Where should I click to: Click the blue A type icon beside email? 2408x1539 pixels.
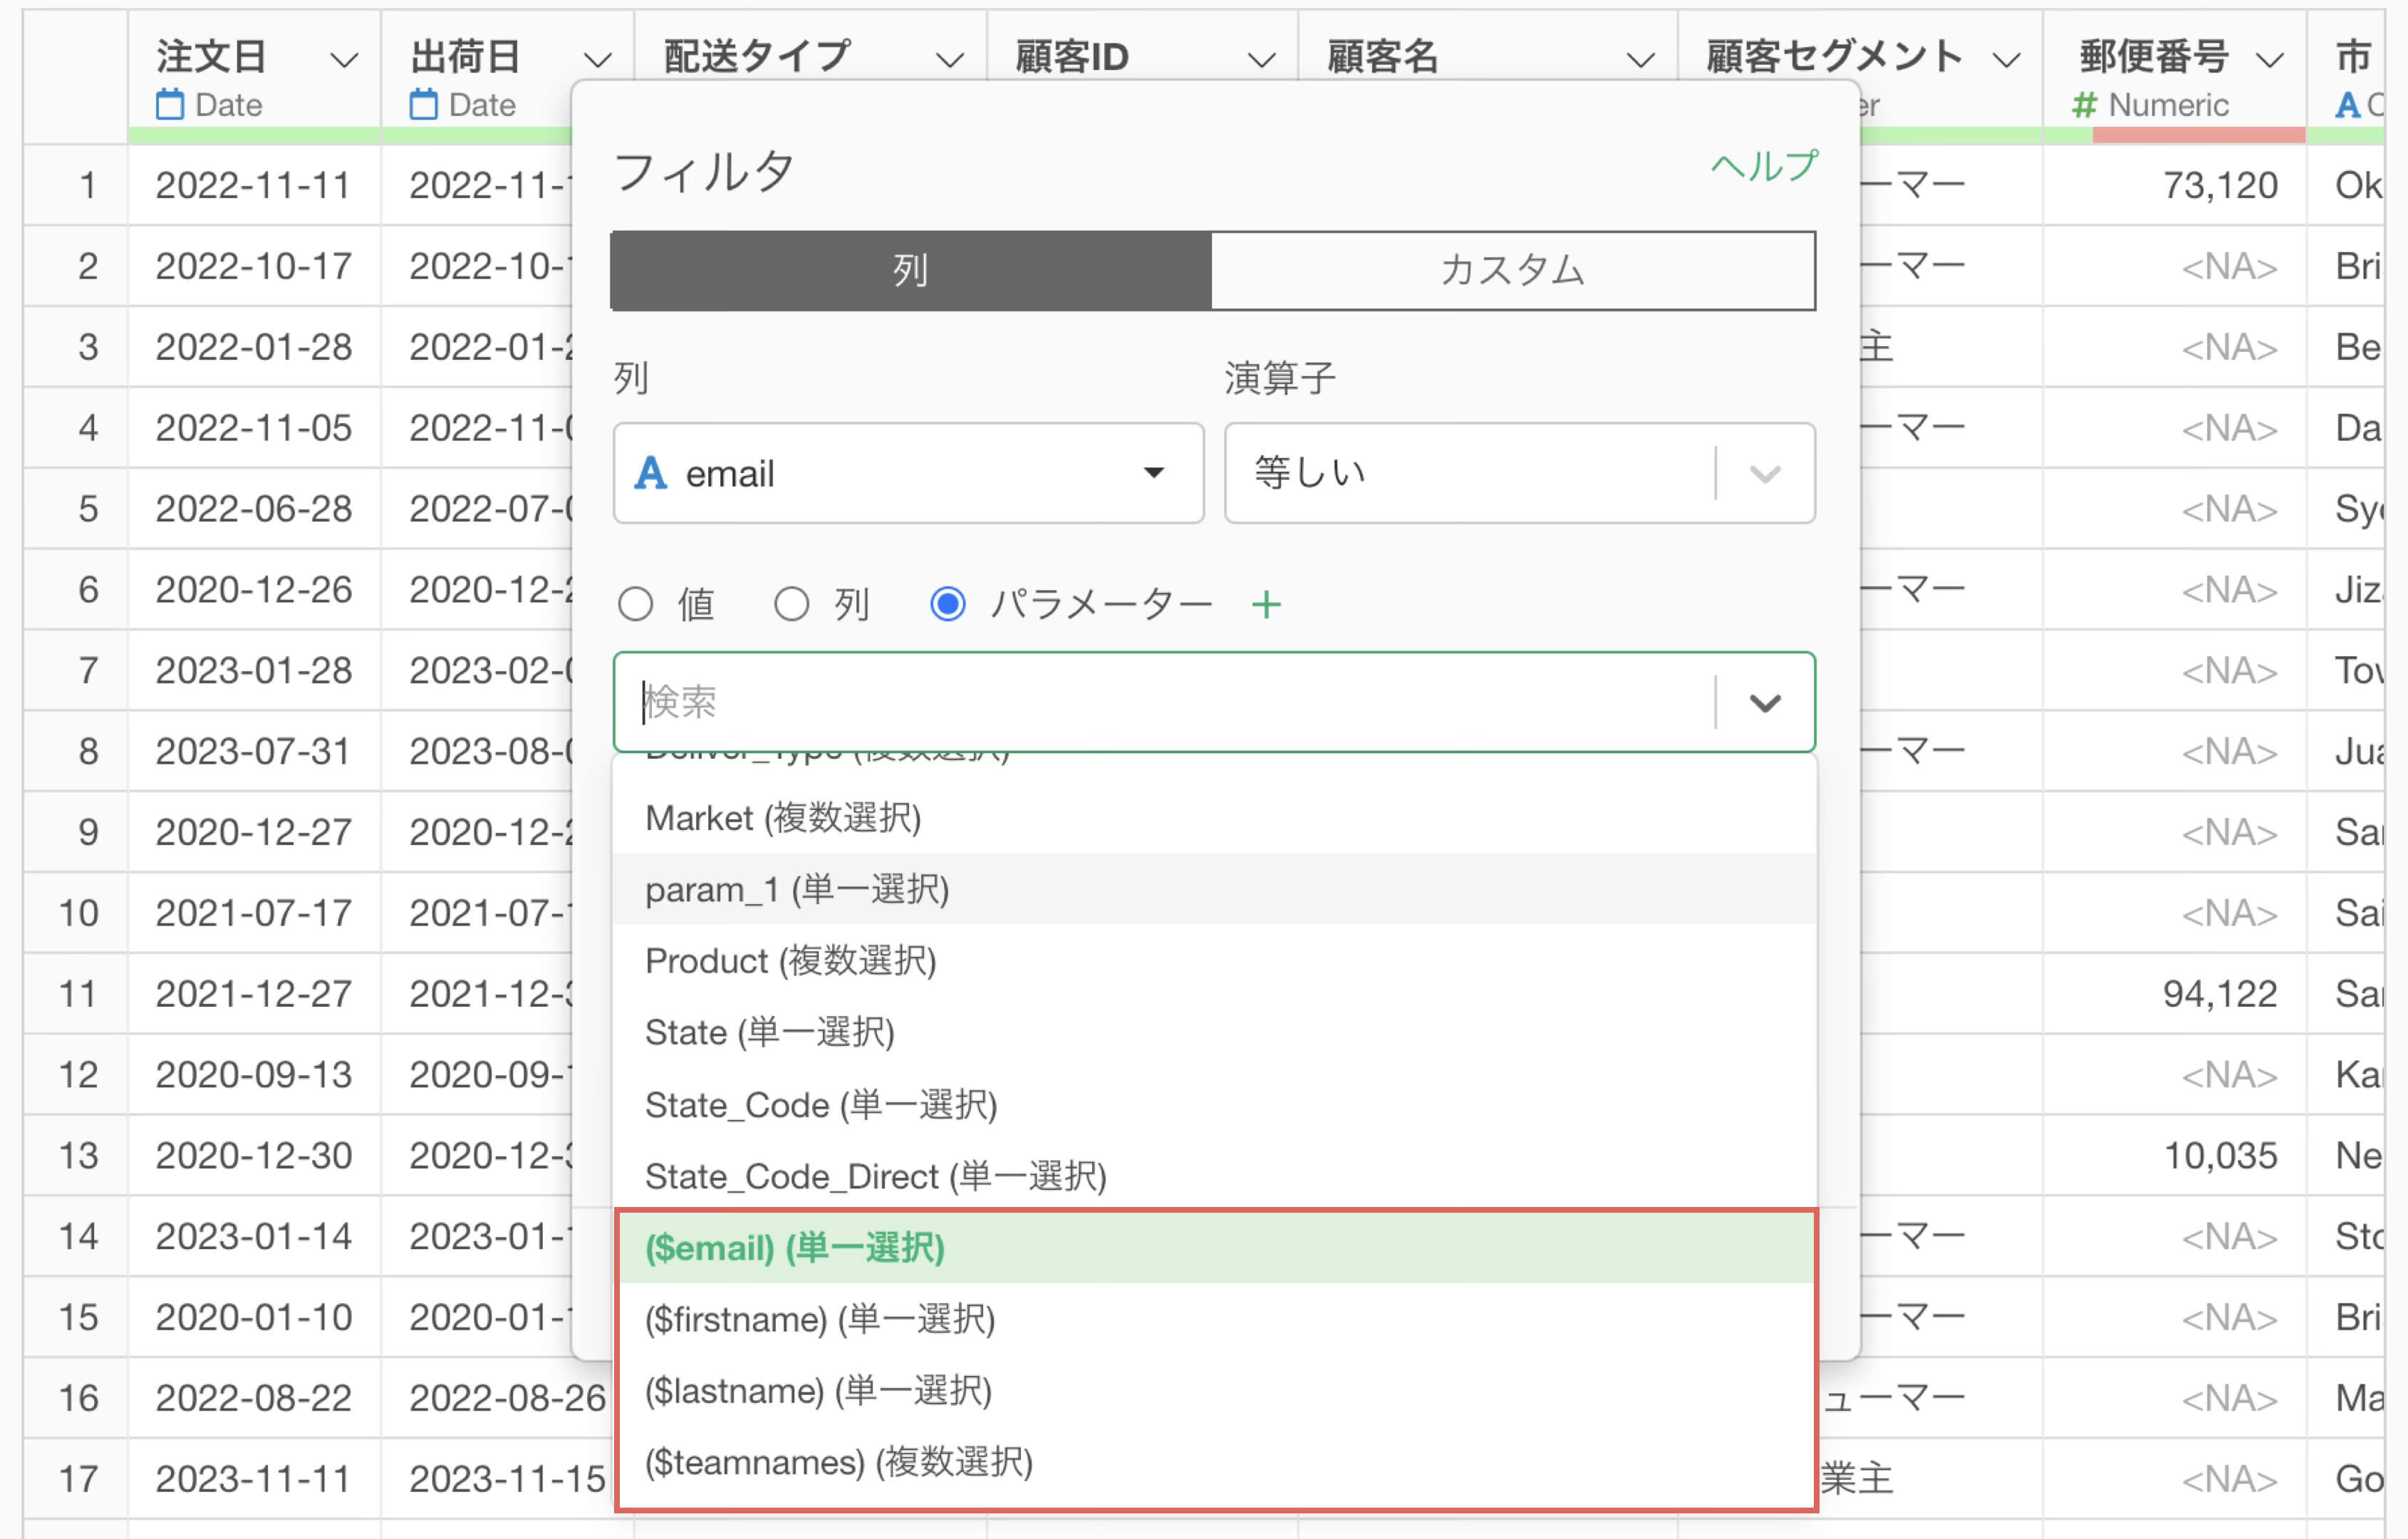[x=651, y=473]
